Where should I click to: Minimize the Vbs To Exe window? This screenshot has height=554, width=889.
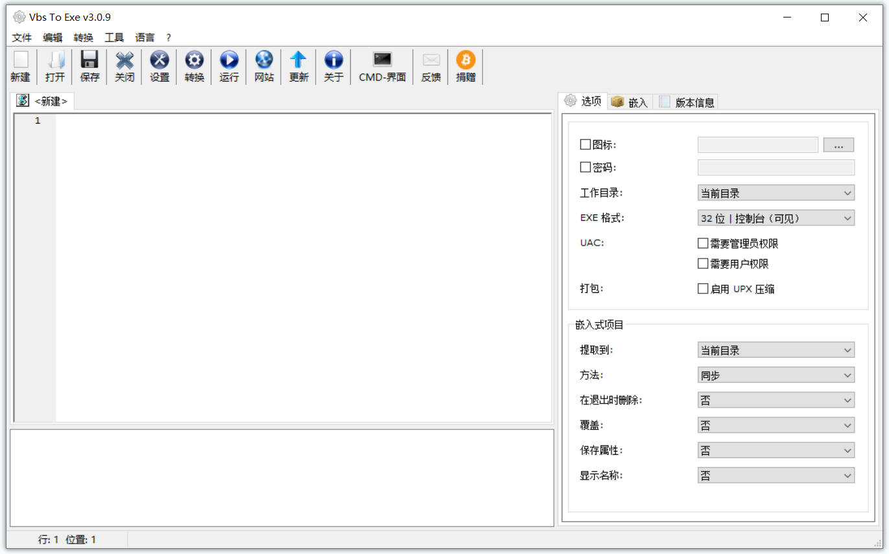coord(787,17)
